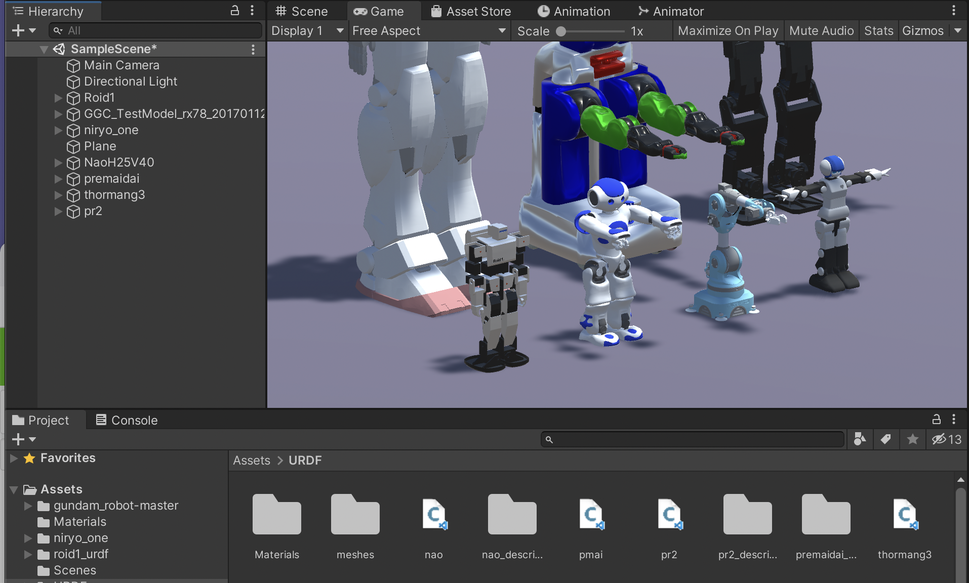Viewport: 969px width, 583px height.
Task: Show the Stats overlay
Action: (878, 30)
